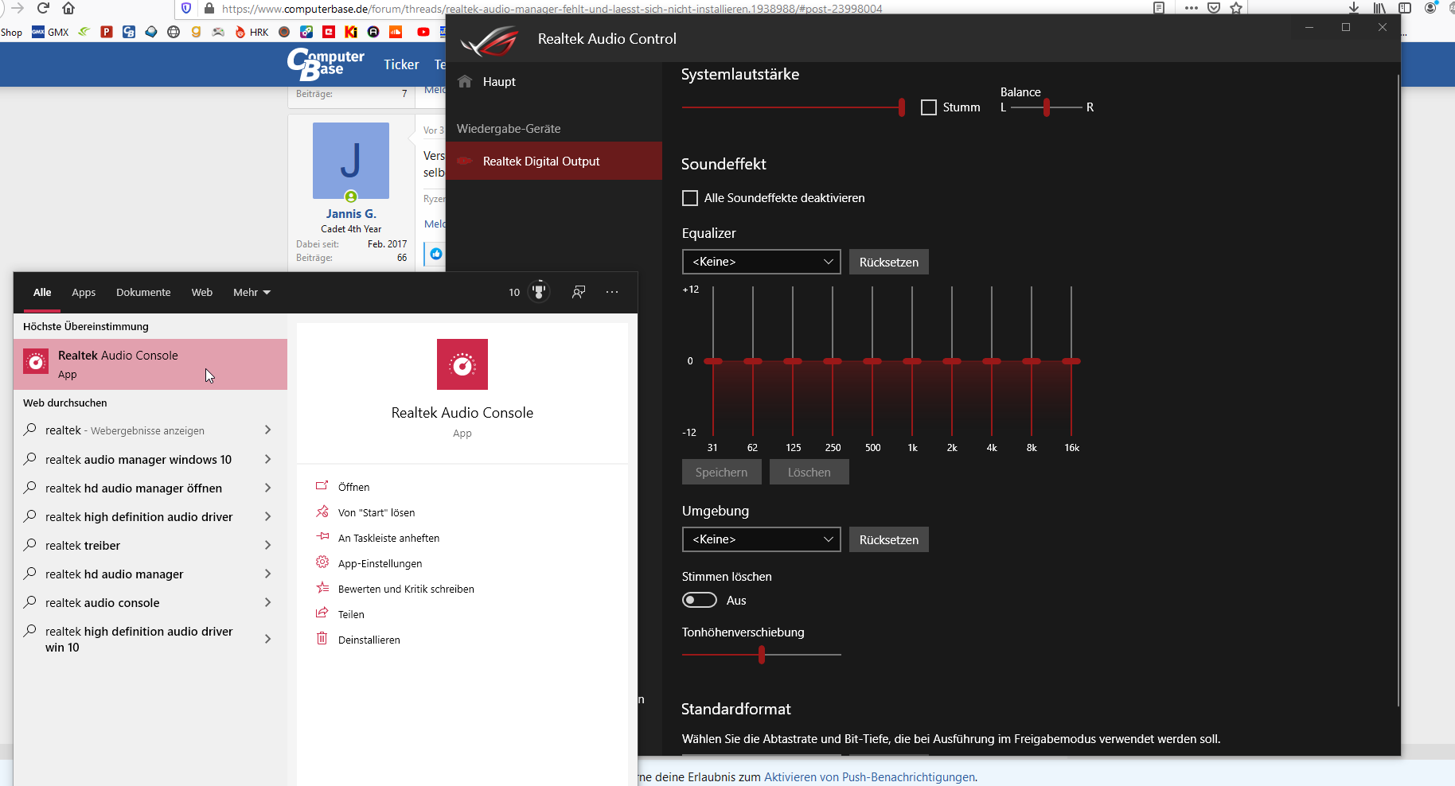1455x786 pixels.
Task: Click the Systemlautstärke slider handle
Action: [901, 107]
